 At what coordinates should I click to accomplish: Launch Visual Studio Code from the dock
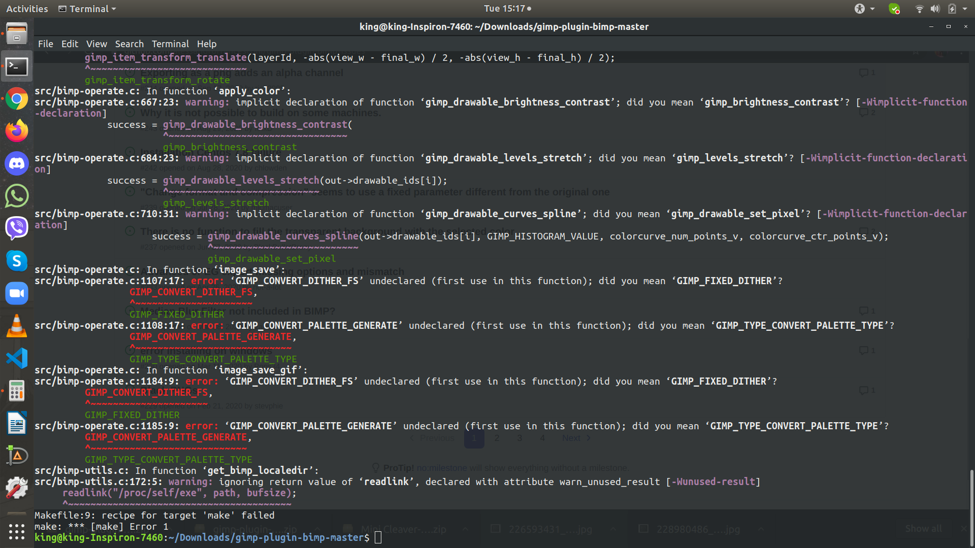click(x=17, y=358)
